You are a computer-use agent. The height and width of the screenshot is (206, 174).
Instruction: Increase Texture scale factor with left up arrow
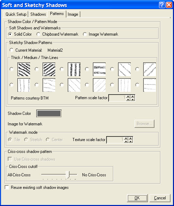pos(126,138)
